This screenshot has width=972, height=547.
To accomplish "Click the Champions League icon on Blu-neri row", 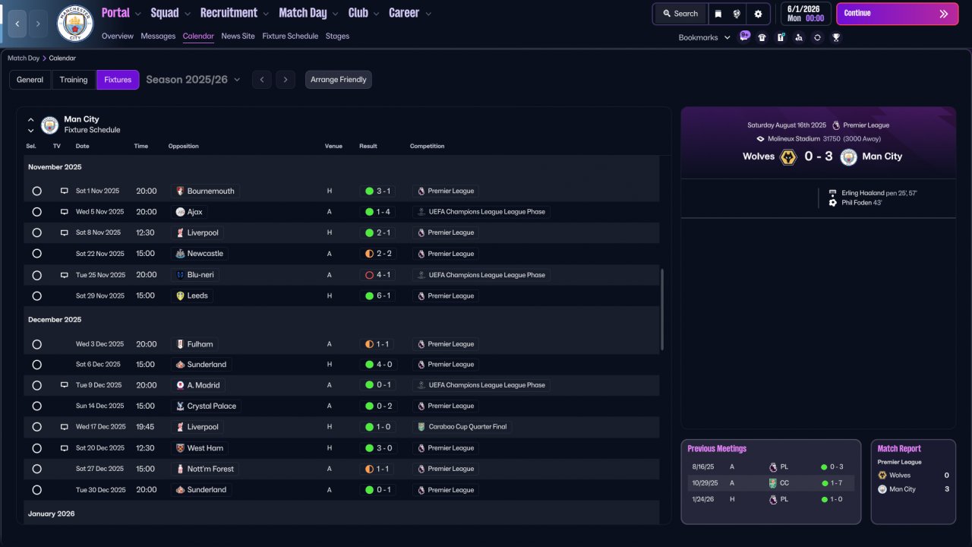I will coord(421,275).
